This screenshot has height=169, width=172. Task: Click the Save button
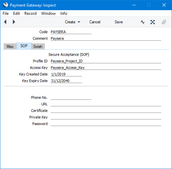(x=119, y=22)
